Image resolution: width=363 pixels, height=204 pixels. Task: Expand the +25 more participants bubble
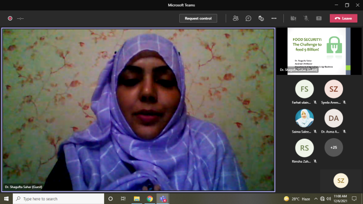(334, 147)
